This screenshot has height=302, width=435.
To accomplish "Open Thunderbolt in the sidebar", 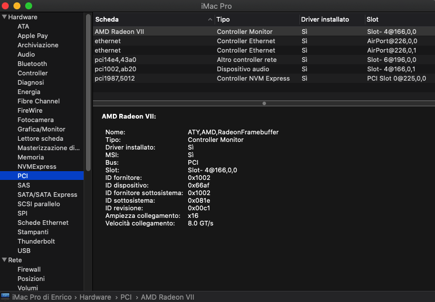I will click(x=36, y=241).
